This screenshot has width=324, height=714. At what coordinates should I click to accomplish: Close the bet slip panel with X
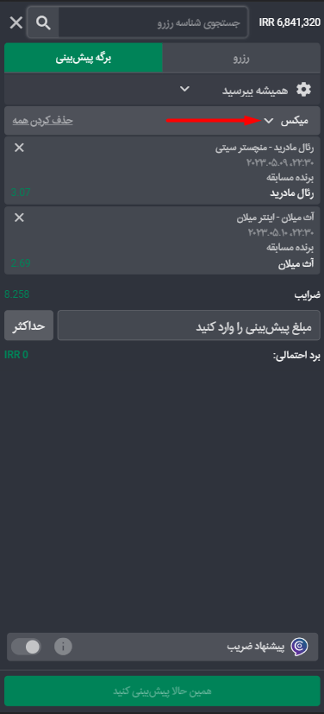point(16,22)
